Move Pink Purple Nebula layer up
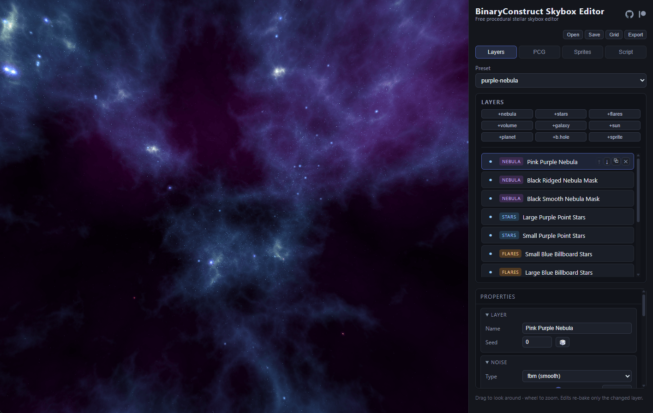653x413 pixels. pyautogui.click(x=599, y=162)
